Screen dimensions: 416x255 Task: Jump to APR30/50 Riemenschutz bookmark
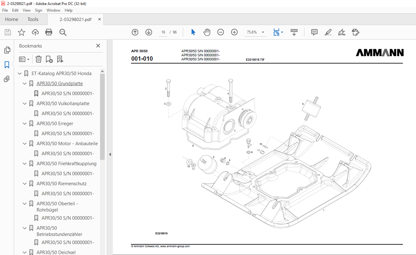[62, 184]
